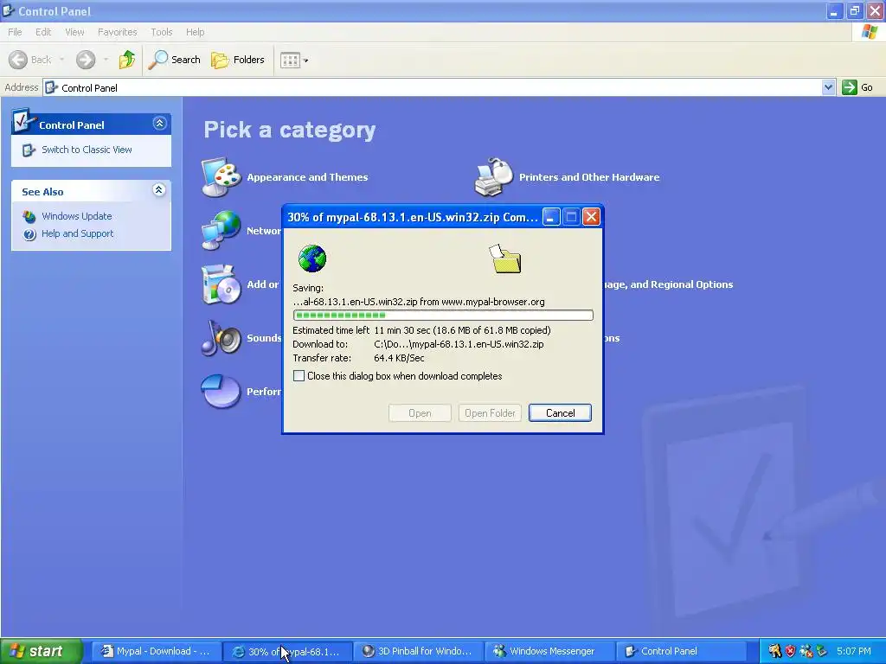Check Close this dialog box when download completes
This screenshot has width=886, height=664.
point(299,376)
